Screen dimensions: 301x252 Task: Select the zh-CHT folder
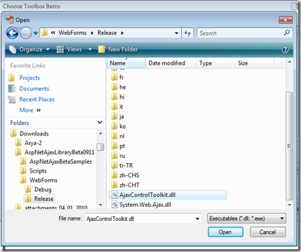(x=129, y=185)
